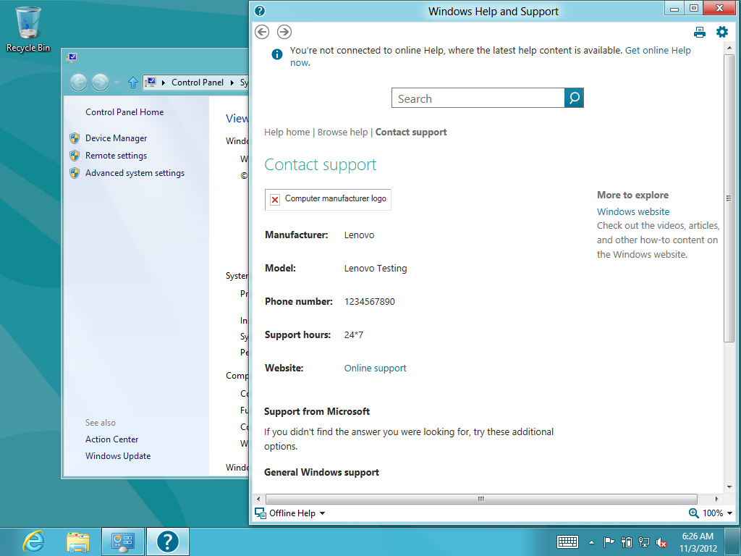Viewport: 741px width, 556px height.
Task: Open Device Manager from Control Panel sidebar
Action: tap(116, 138)
